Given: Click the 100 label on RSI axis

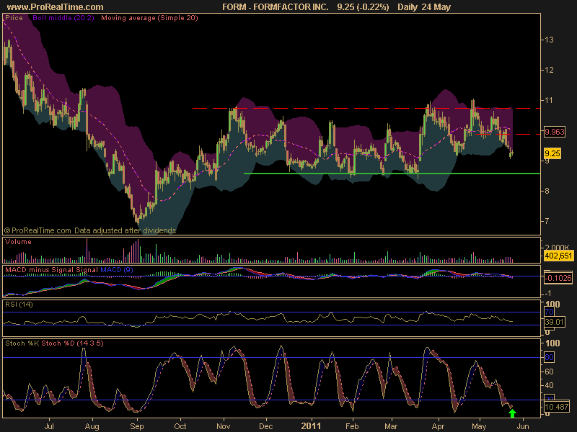Looking at the screenshot, I should tap(552, 304).
